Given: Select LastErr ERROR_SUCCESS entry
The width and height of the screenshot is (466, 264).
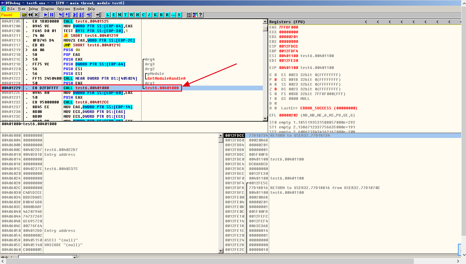Looking at the screenshot, I should [x=319, y=108].
